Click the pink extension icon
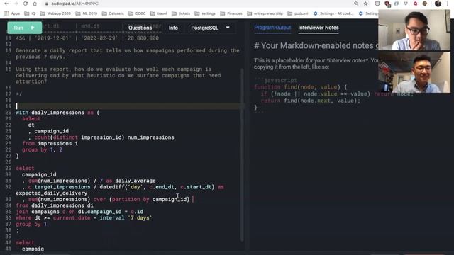 pos(415,4)
